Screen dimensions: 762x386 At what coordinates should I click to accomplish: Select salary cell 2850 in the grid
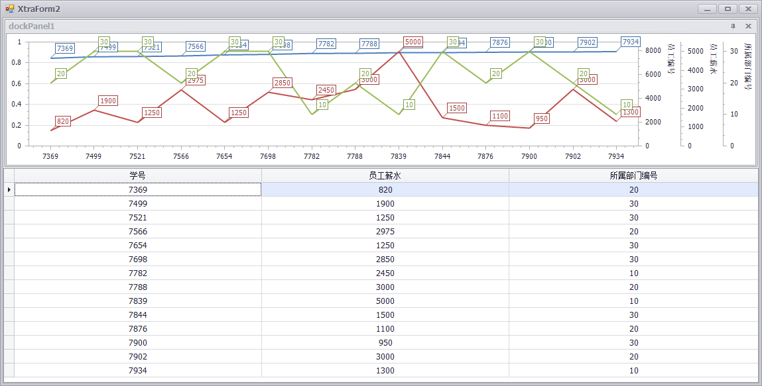tap(385, 259)
